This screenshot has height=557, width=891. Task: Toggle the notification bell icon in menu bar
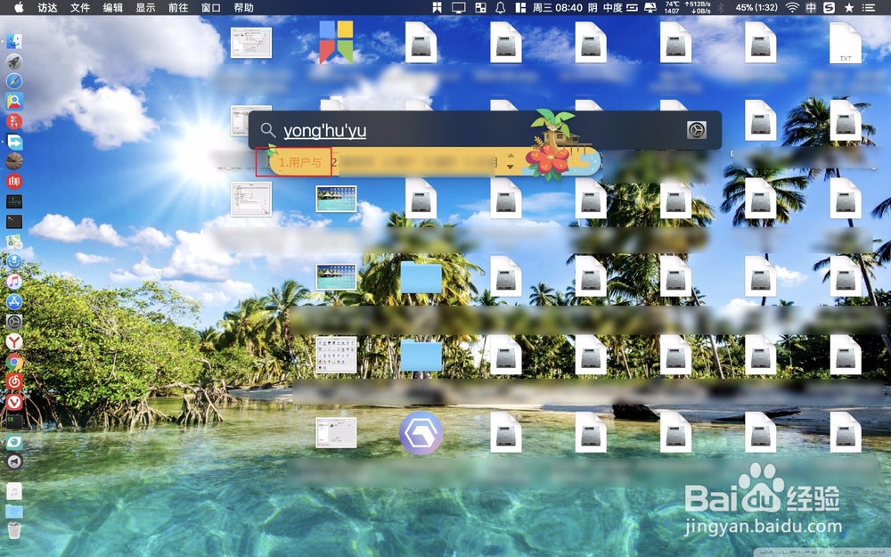click(500, 8)
